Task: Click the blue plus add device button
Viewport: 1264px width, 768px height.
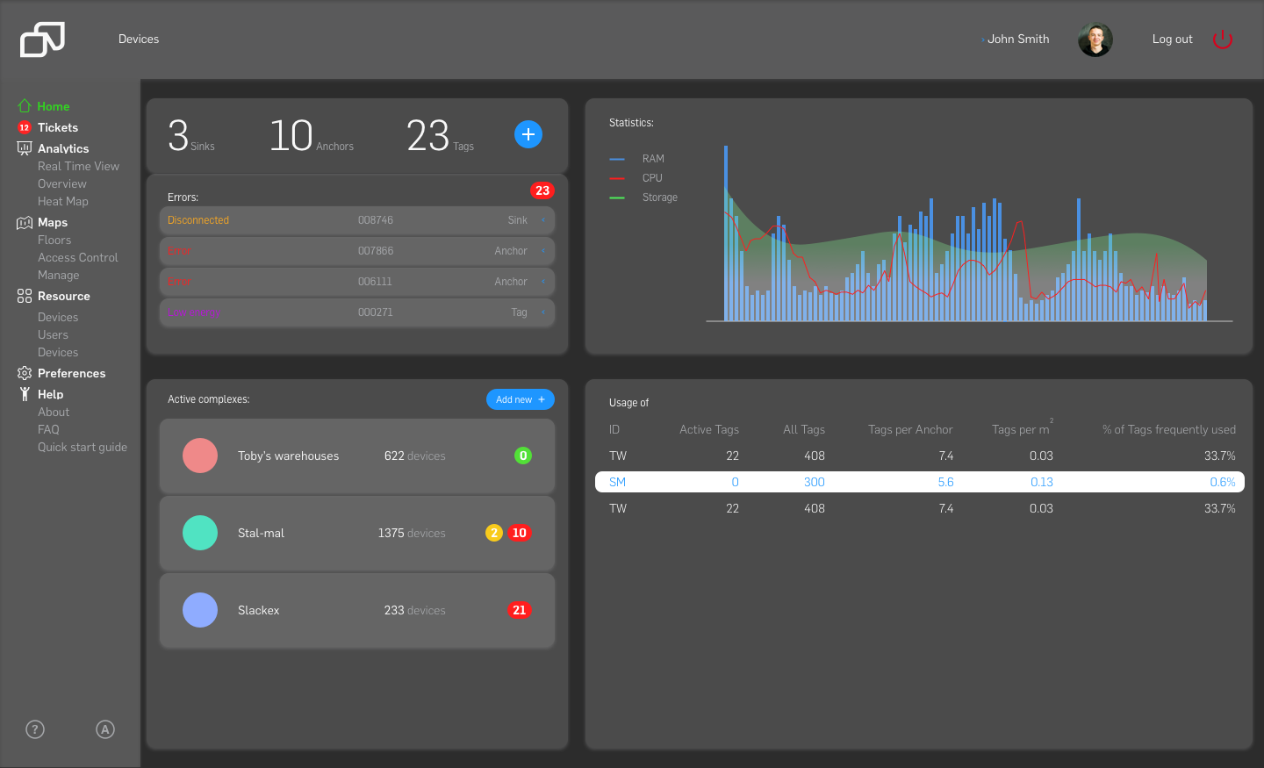Action: click(x=528, y=134)
